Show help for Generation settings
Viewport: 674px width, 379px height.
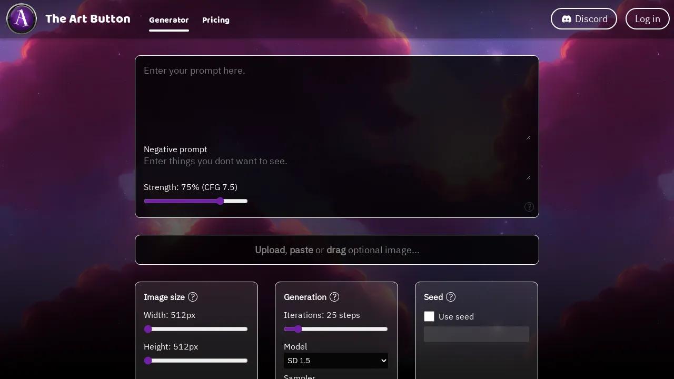pos(334,297)
